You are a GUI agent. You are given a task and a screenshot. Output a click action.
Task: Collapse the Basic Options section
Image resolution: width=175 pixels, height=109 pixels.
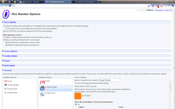(x=3, y=22)
